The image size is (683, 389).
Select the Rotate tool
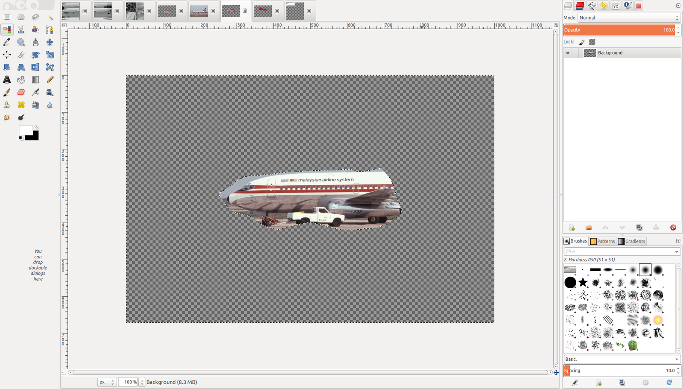tap(35, 55)
